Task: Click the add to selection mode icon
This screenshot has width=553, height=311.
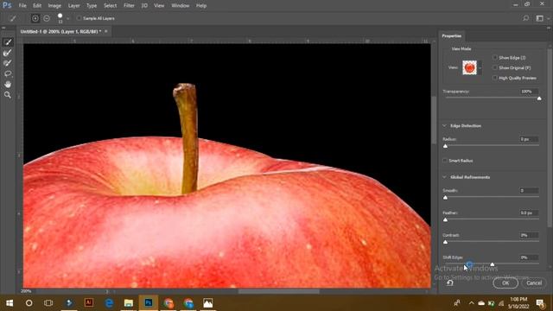Action: [35, 18]
